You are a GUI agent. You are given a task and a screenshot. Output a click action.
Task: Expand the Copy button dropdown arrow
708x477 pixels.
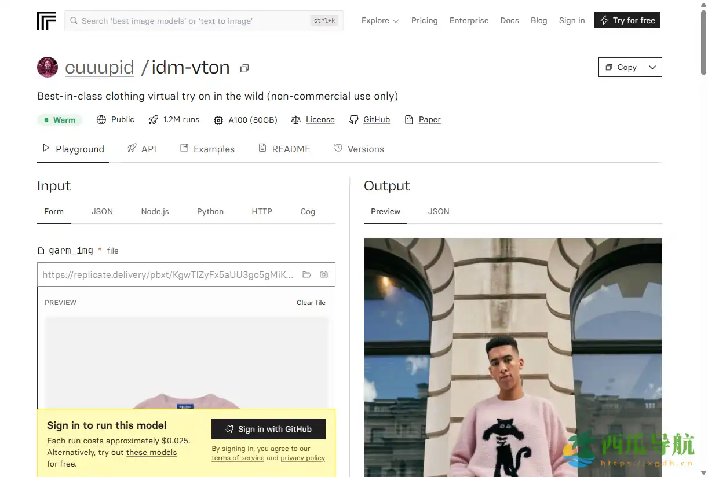[x=652, y=67]
